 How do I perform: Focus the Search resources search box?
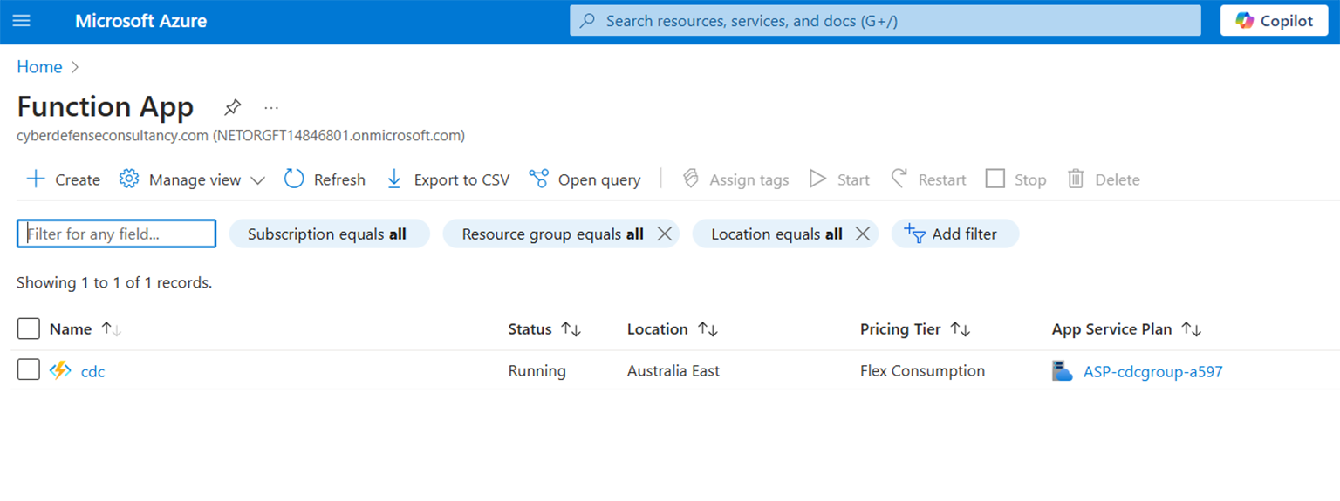(x=885, y=21)
